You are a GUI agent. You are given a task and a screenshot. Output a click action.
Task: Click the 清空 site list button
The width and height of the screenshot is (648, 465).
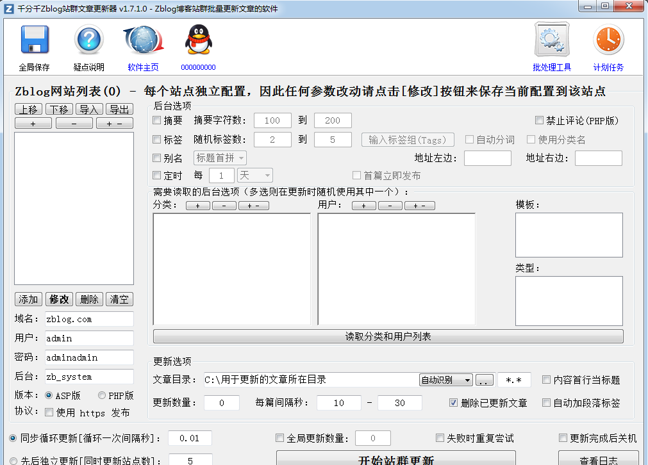pyautogui.click(x=119, y=299)
